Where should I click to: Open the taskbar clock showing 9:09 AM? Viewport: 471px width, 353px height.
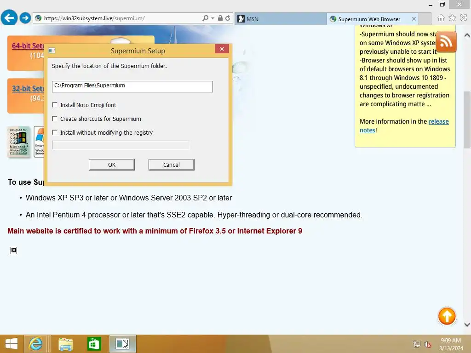point(451,344)
